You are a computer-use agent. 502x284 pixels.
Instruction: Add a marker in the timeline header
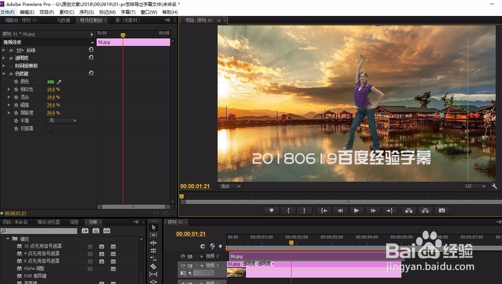tap(220, 246)
